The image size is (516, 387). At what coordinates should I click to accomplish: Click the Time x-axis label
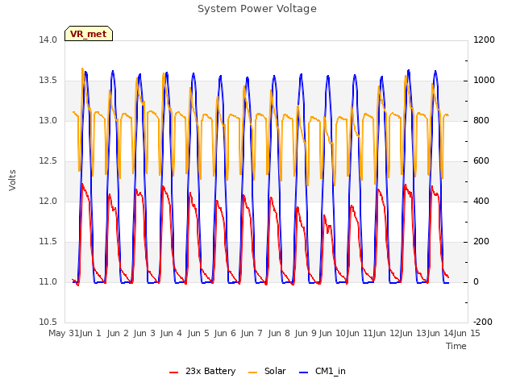[x=456, y=346]
